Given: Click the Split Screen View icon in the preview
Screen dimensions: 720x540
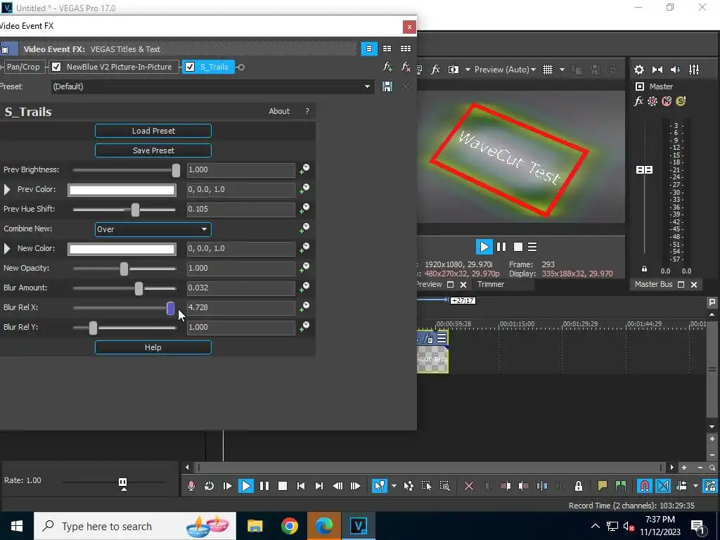Looking at the screenshot, I should pyautogui.click(x=454, y=70).
